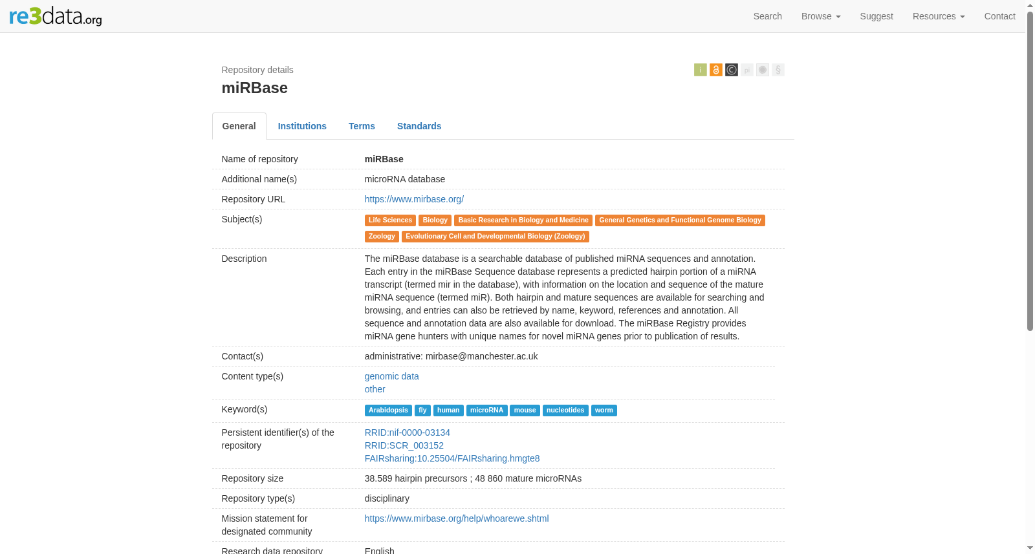Click the worm keyword tag
The width and height of the screenshot is (1035, 554).
click(604, 410)
